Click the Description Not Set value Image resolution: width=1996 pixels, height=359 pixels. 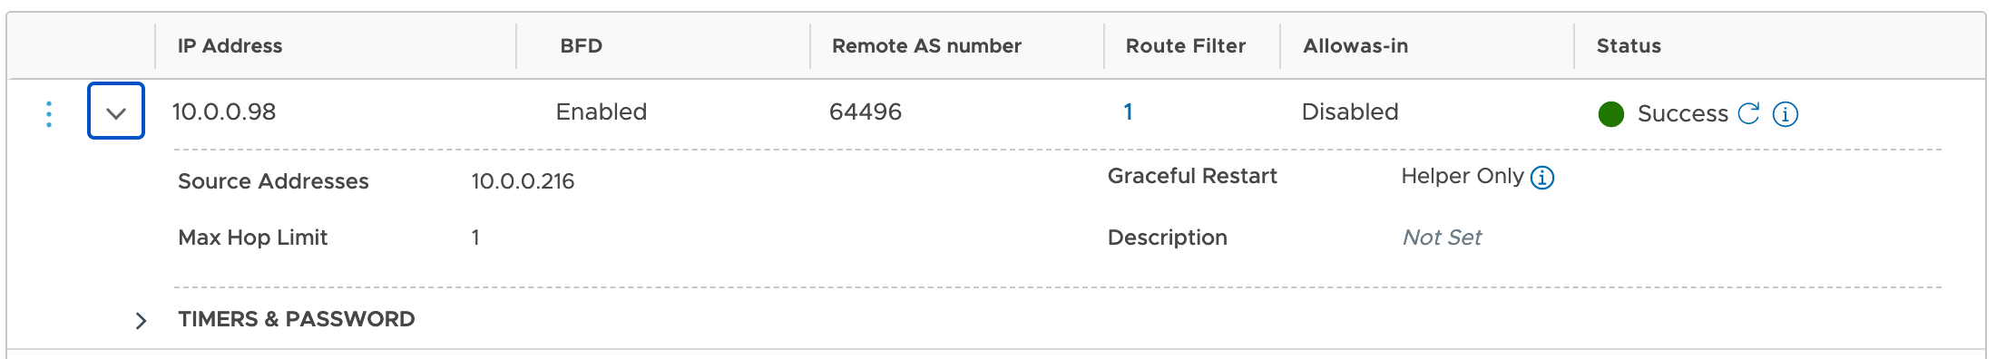click(x=1442, y=238)
